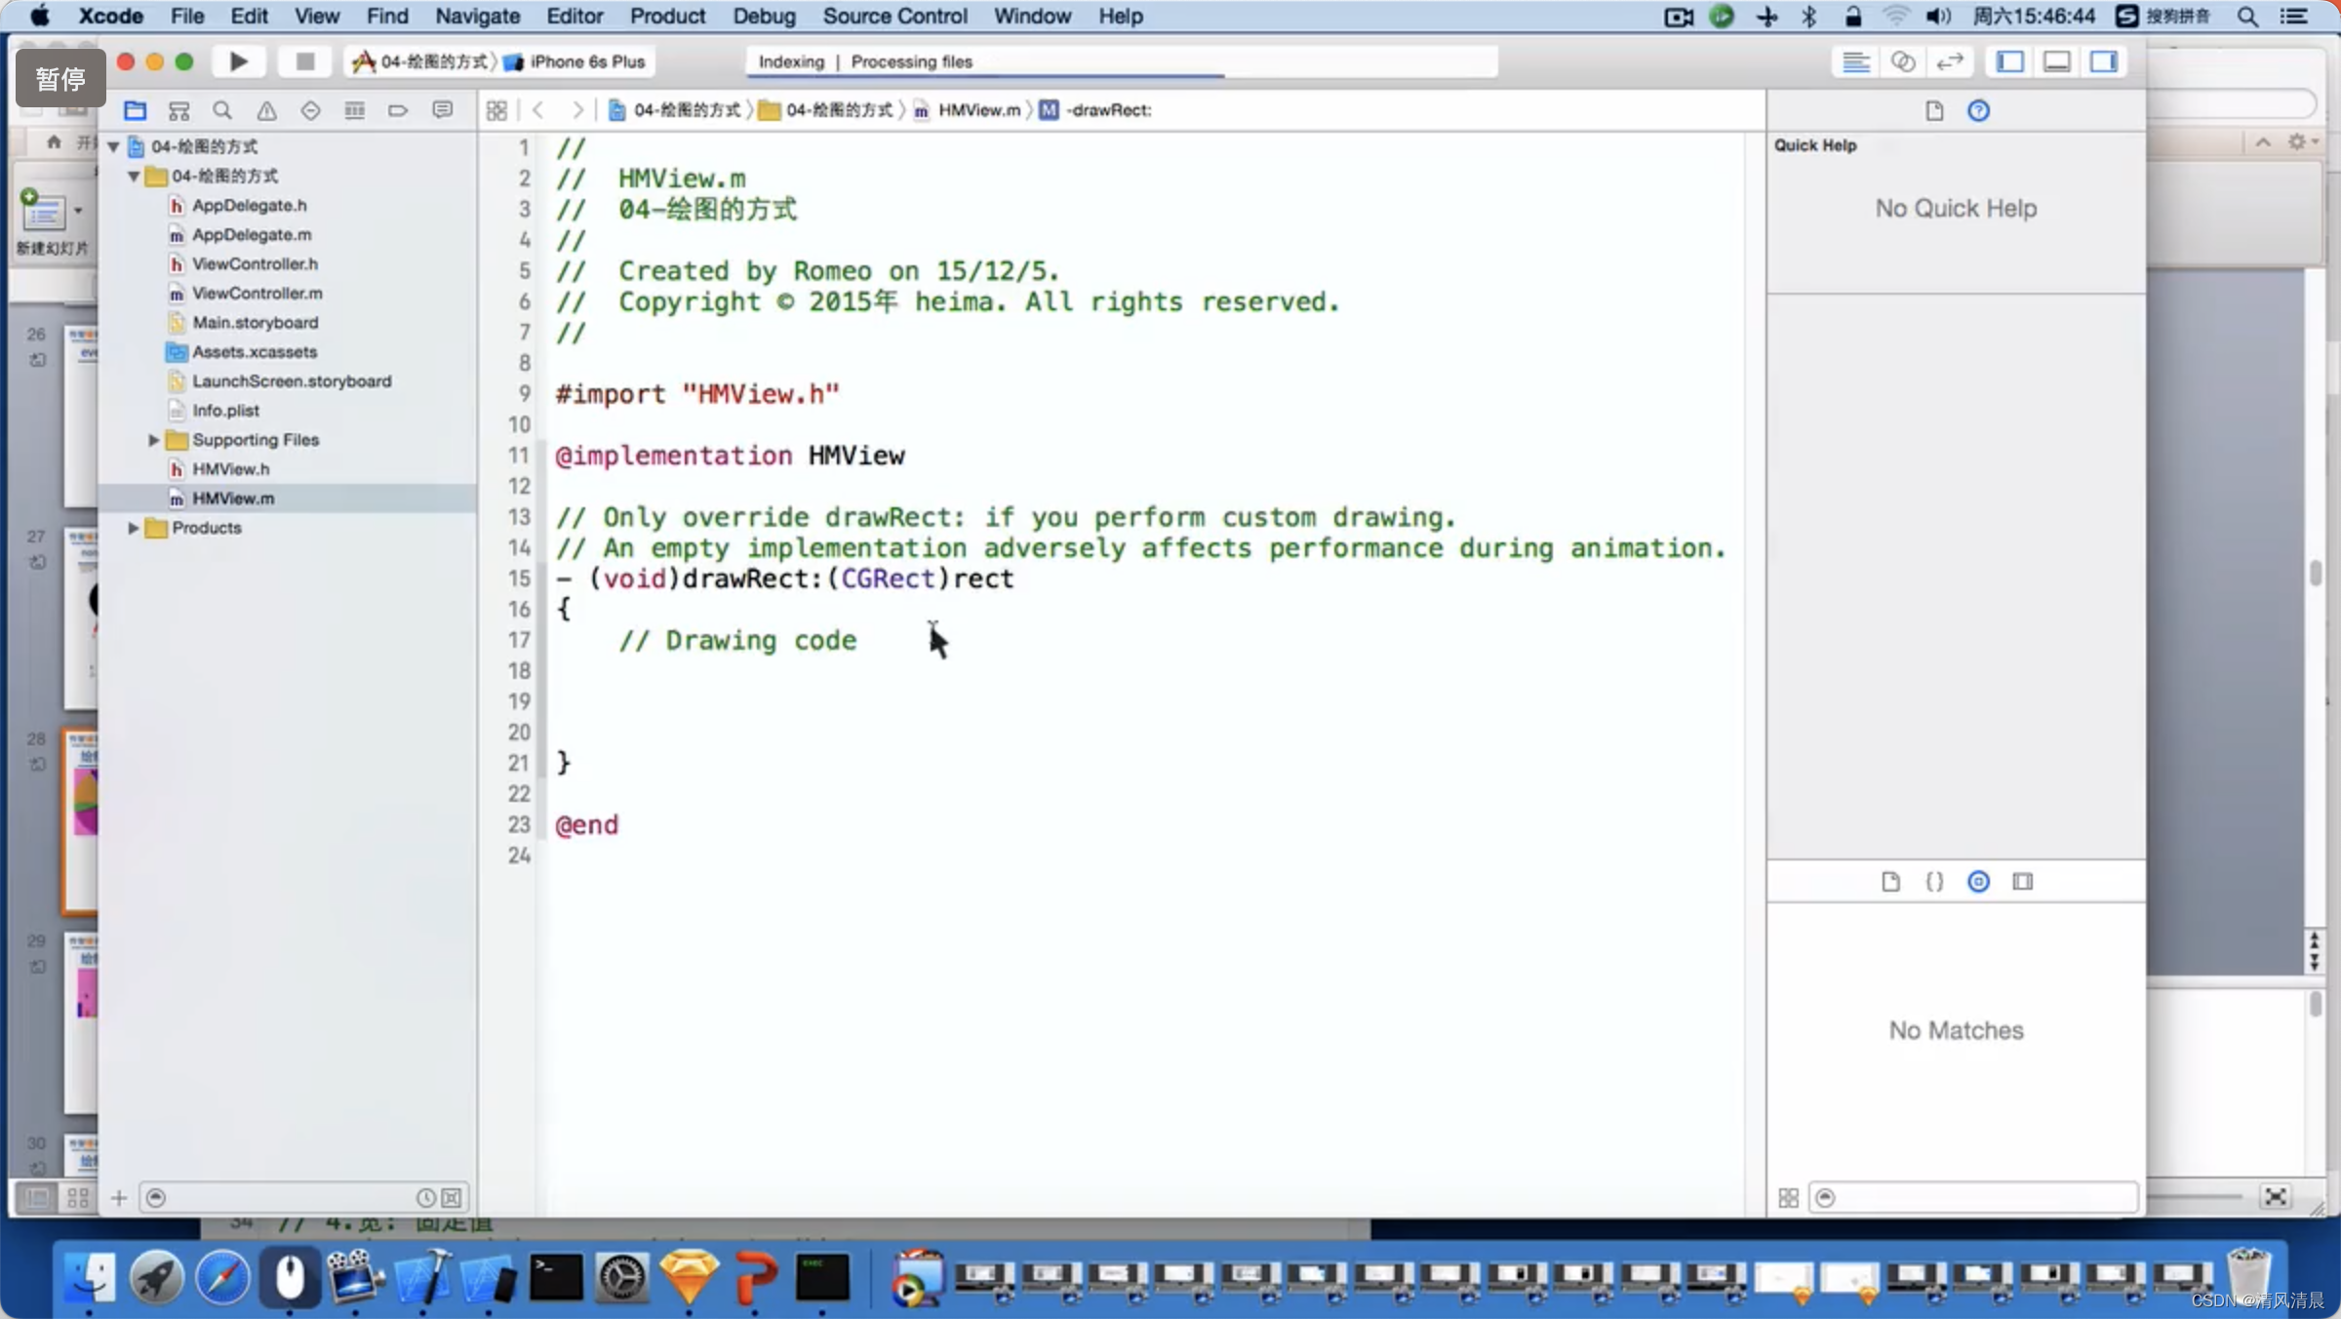Click the Stop button in toolbar
This screenshot has height=1319, width=2341.
(304, 61)
